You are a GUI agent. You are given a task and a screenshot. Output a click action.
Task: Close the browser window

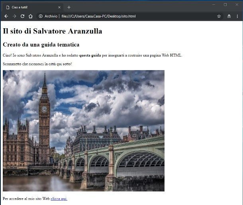point(237,5)
